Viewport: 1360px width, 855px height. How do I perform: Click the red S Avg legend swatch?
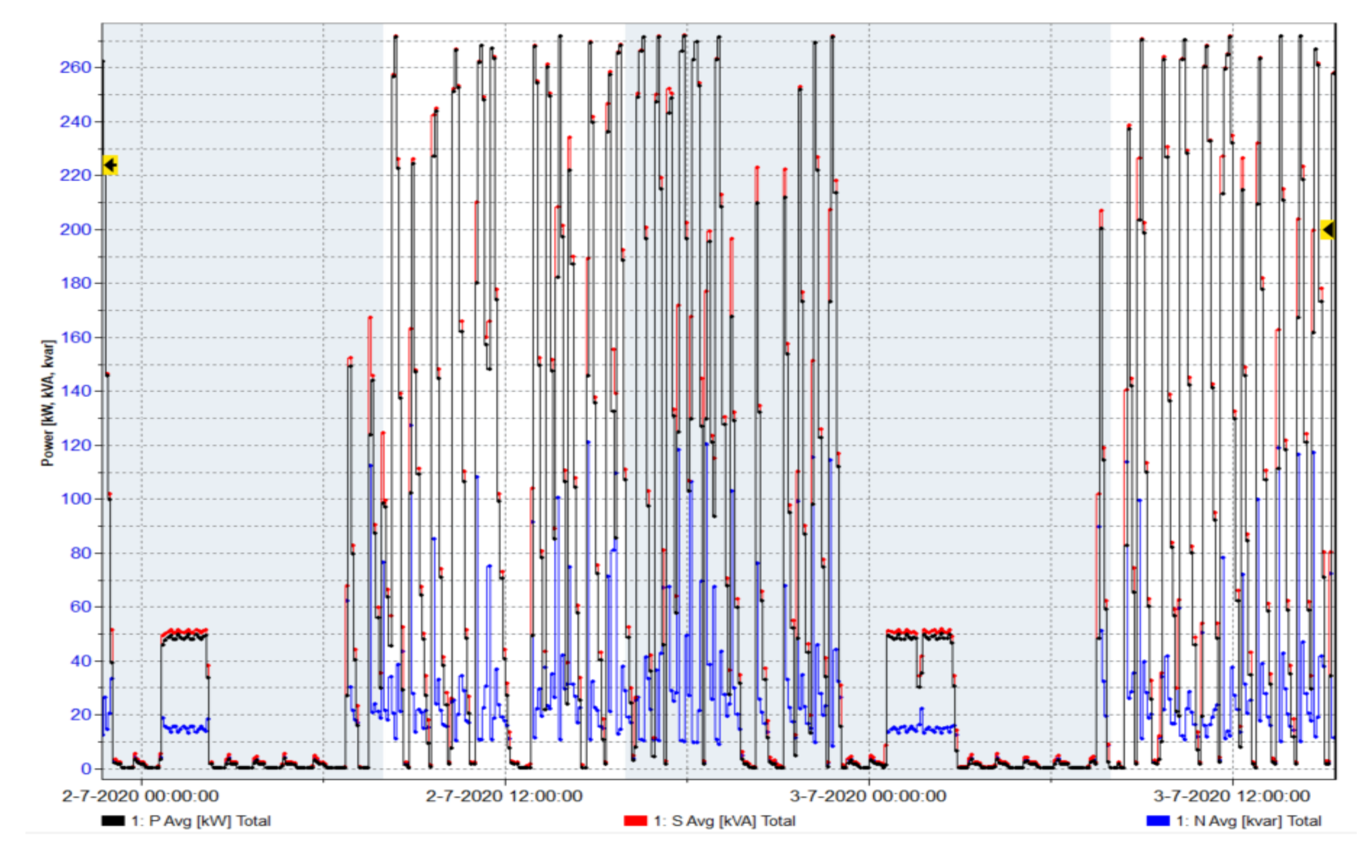635,821
